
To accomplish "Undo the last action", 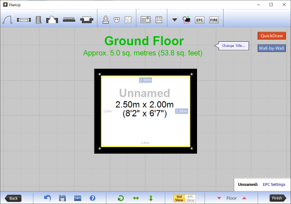I will (x=48, y=198).
